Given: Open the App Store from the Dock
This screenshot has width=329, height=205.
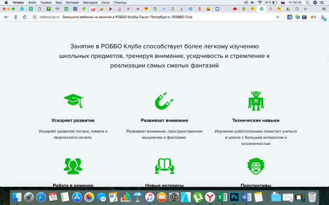Looking at the screenshot, I should point(77,197).
